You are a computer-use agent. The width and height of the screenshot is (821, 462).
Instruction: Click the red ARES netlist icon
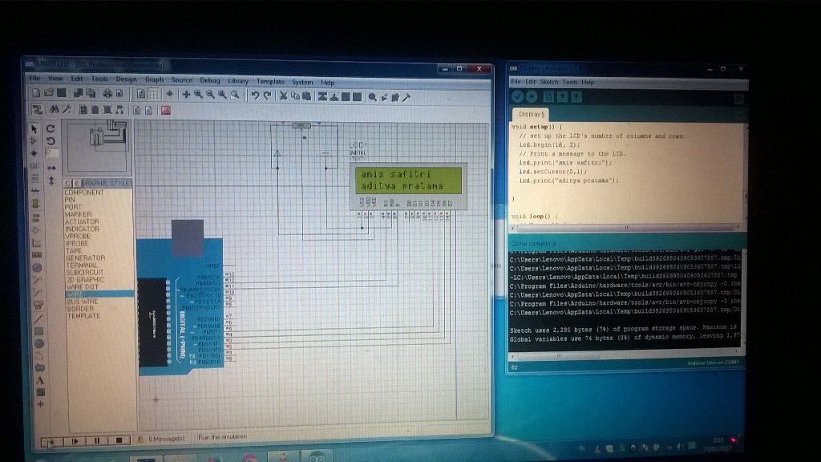click(x=166, y=110)
